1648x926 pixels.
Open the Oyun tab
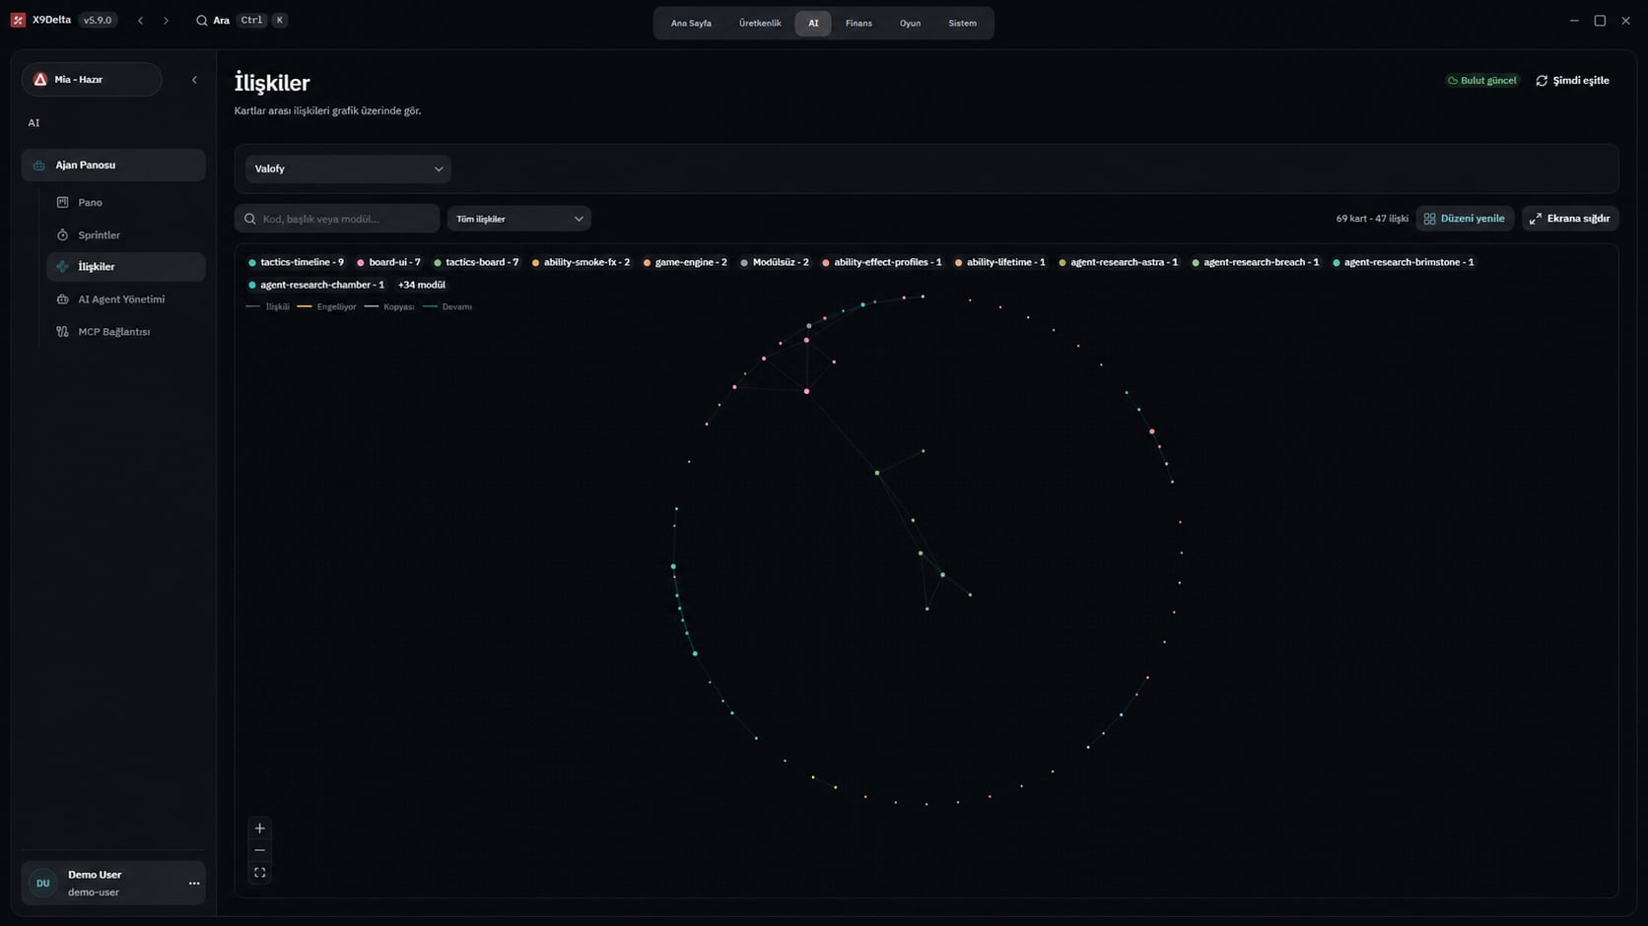[910, 23]
